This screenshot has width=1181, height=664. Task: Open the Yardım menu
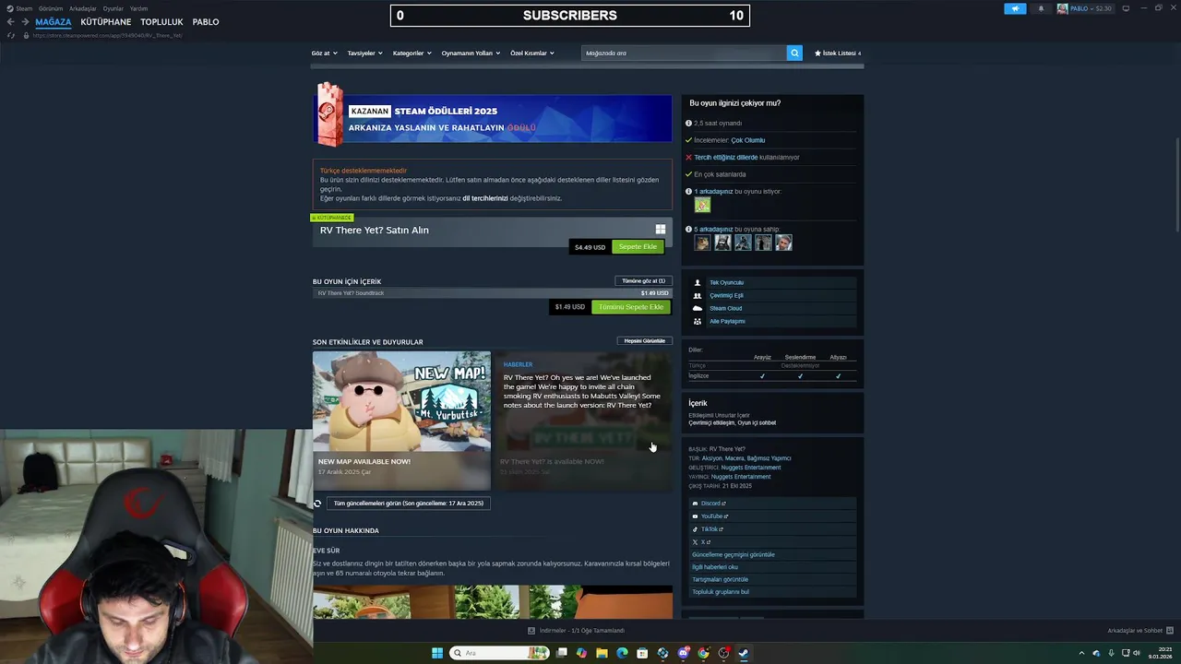pyautogui.click(x=138, y=8)
